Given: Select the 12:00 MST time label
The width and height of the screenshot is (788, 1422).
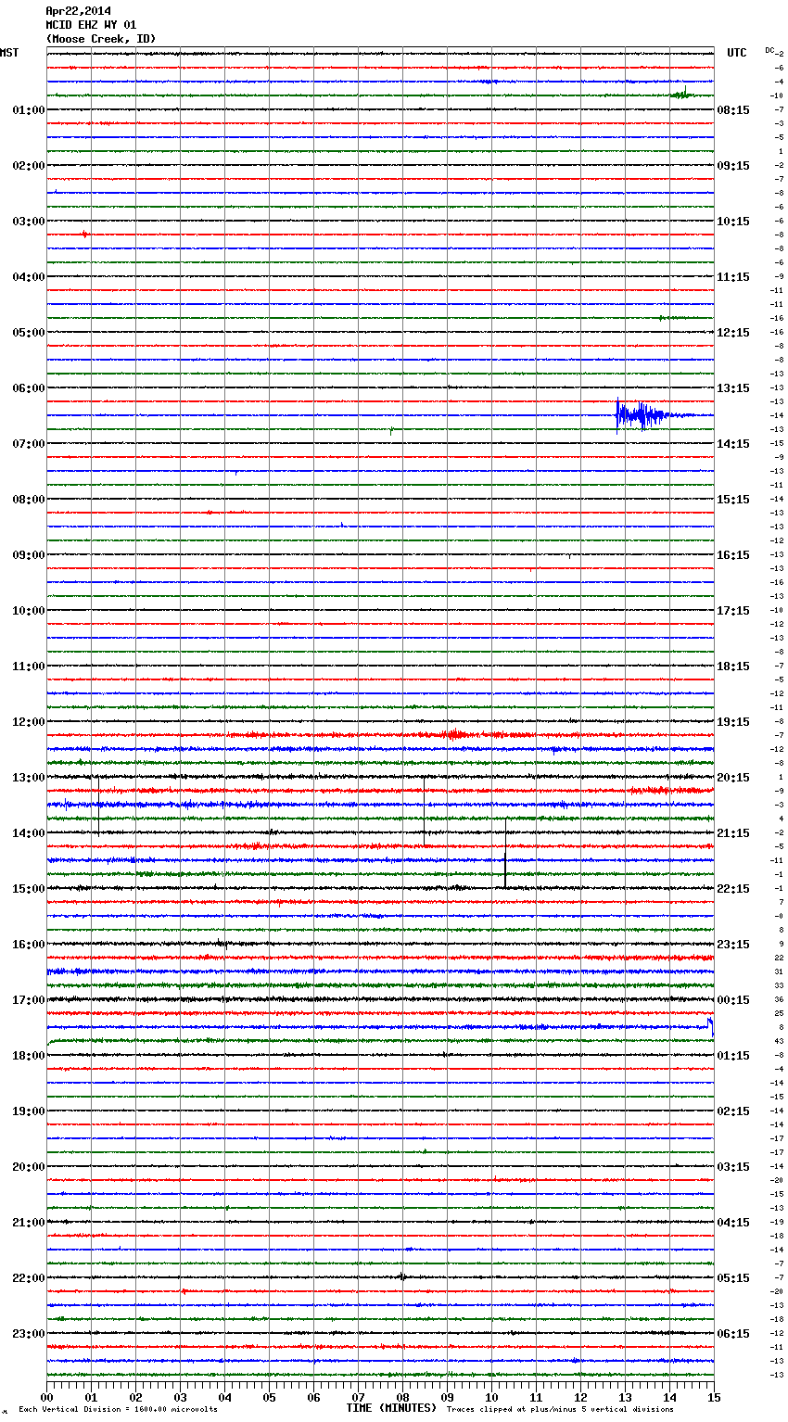Looking at the screenshot, I should 29,722.
